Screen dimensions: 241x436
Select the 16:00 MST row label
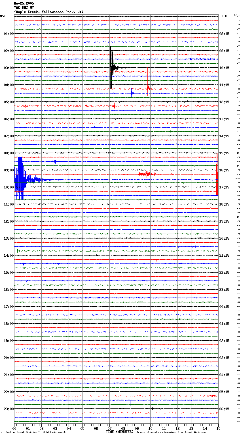pos(9,290)
